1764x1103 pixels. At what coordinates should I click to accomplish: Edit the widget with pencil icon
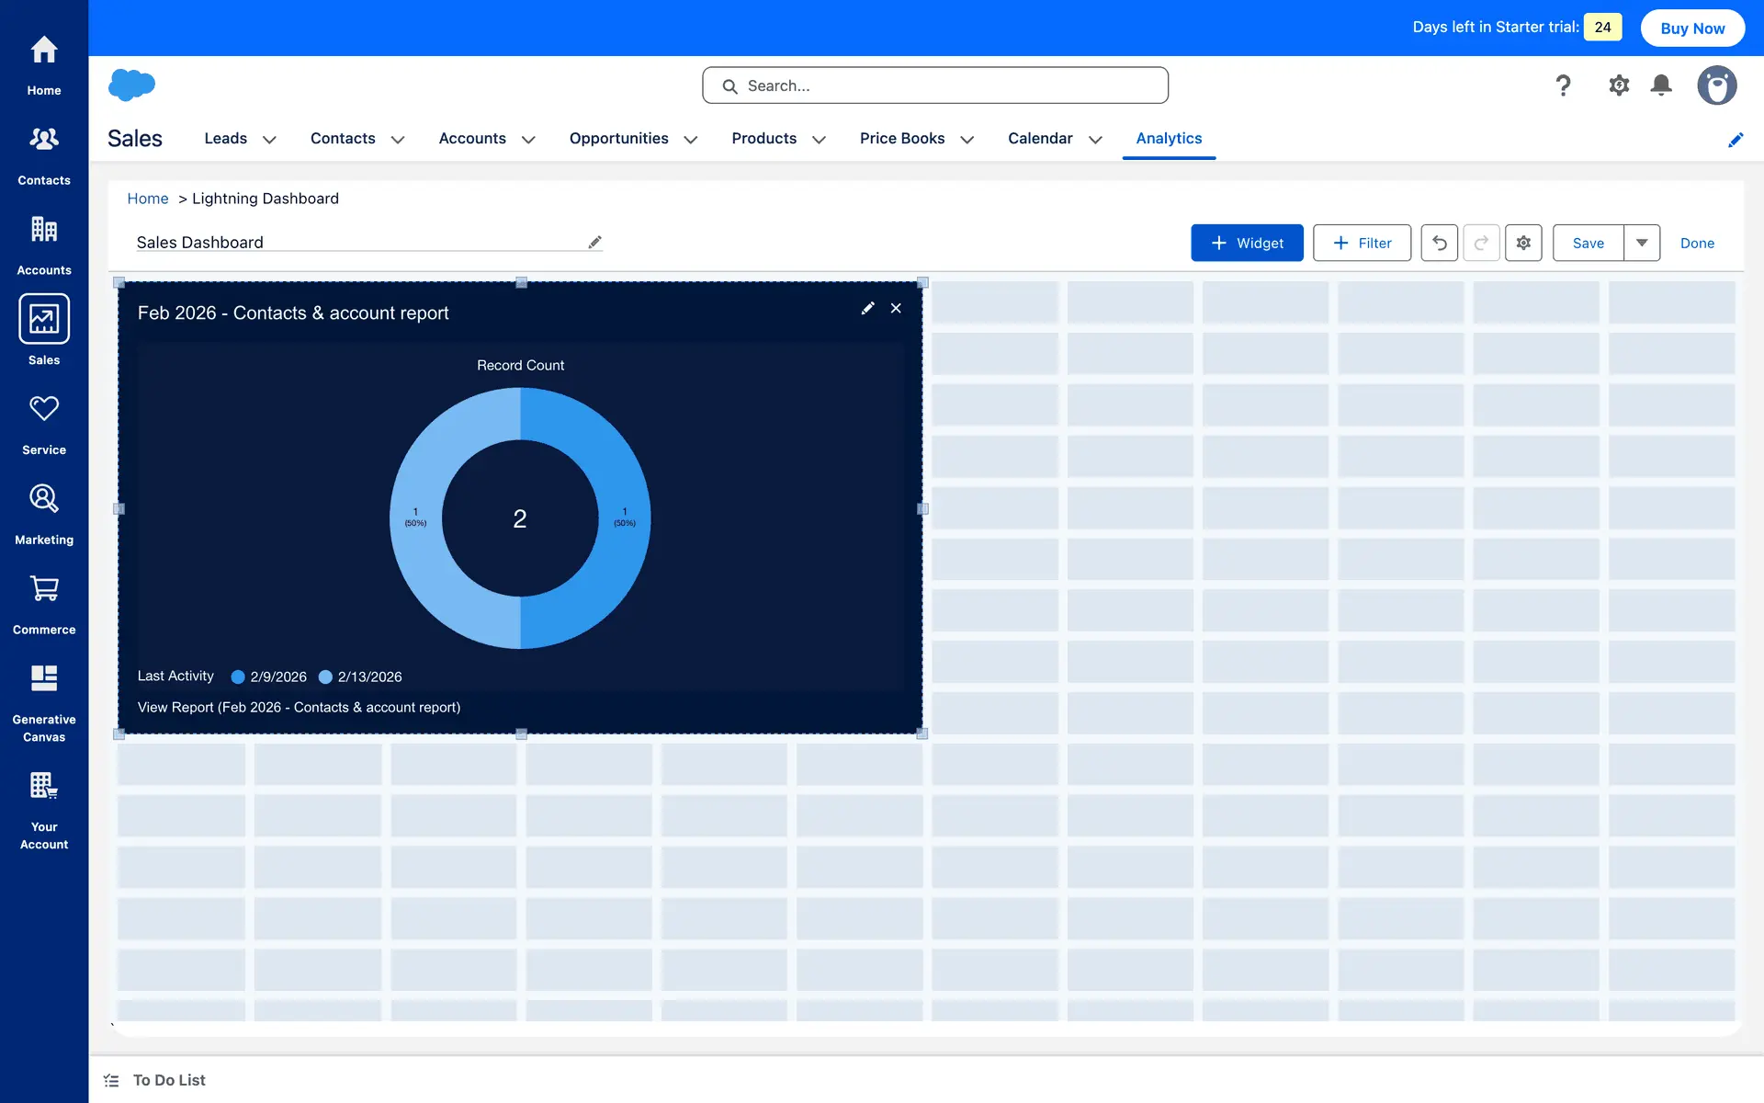867,309
